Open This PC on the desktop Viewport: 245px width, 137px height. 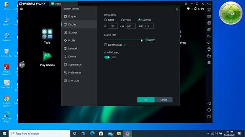[x=7, y=21]
